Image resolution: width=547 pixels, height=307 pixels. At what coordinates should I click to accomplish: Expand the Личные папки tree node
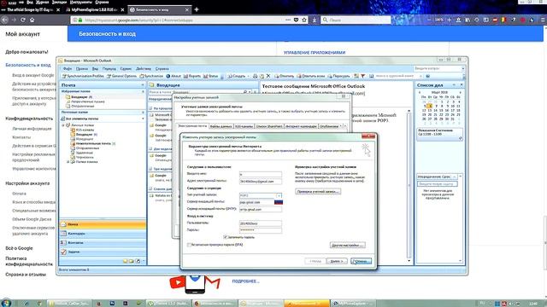click(63, 125)
